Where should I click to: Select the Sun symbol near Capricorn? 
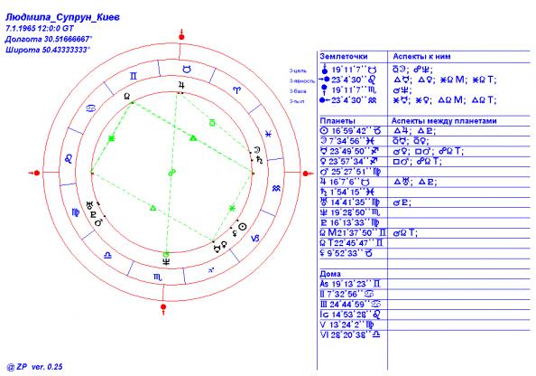point(242,227)
